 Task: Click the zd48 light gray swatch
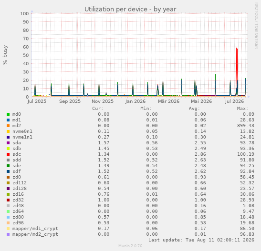(8, 206)
